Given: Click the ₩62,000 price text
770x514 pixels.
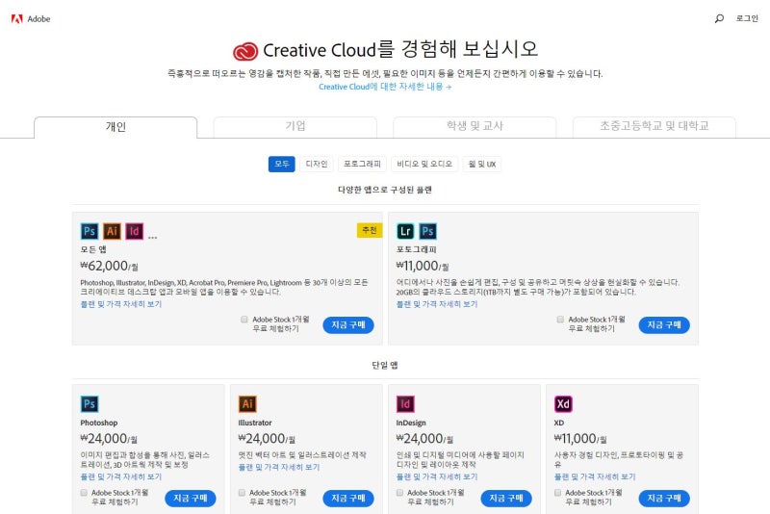Looking at the screenshot, I should (109, 266).
